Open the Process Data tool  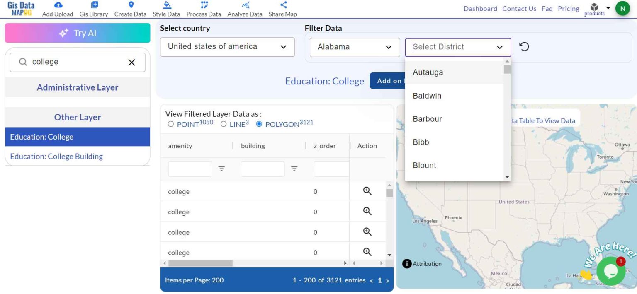pyautogui.click(x=203, y=8)
